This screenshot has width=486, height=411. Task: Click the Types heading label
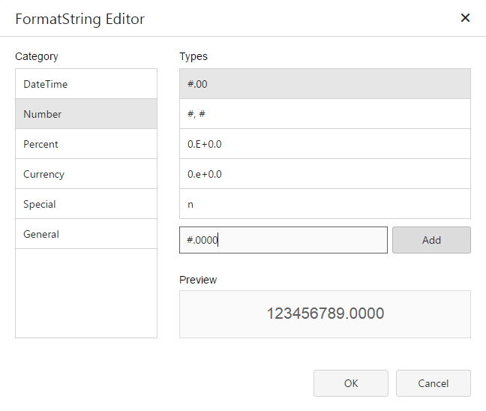coord(193,56)
